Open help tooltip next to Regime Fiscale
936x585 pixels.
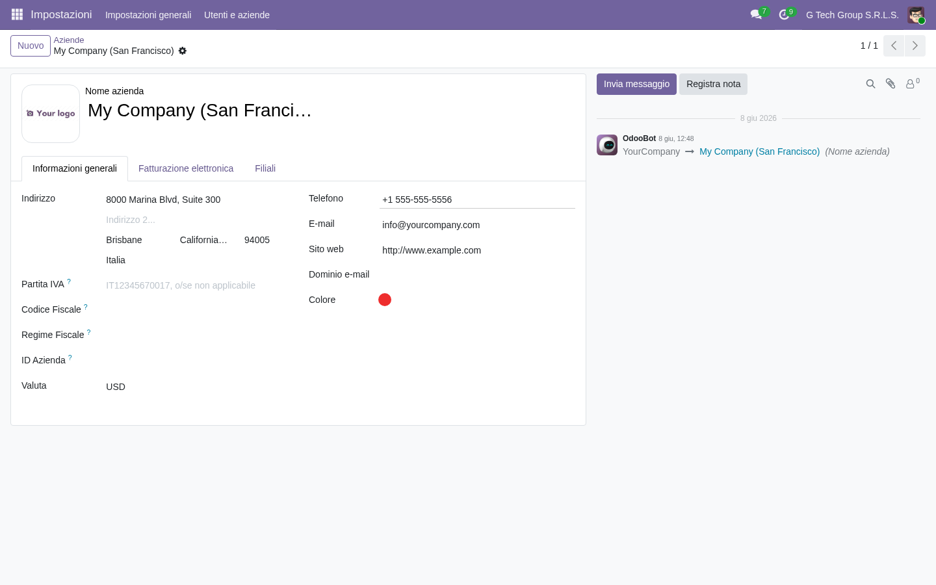coord(89,332)
